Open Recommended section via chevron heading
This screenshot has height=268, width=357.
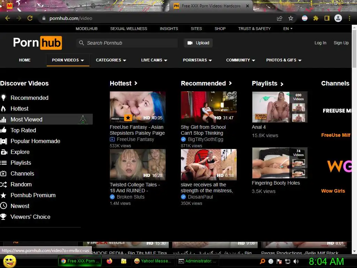click(206, 83)
